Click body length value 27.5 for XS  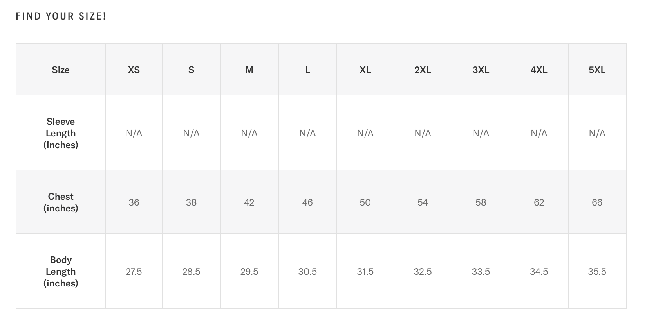[x=134, y=271]
